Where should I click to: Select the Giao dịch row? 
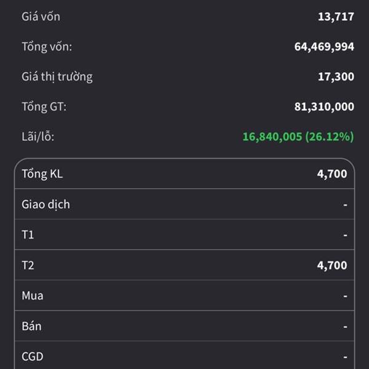(x=184, y=204)
